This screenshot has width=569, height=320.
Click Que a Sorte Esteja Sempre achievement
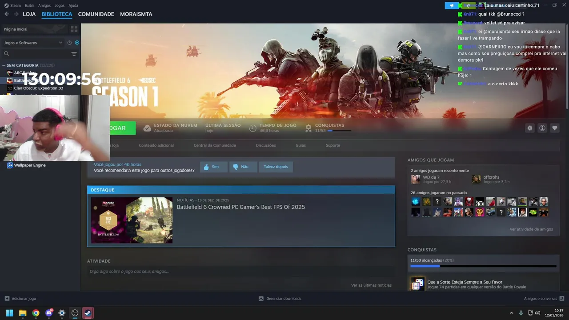point(465,282)
